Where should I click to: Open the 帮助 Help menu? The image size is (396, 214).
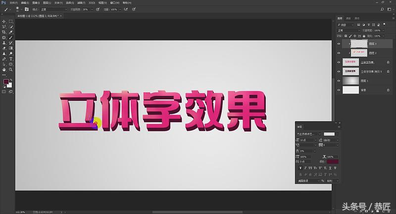[x=127, y=3]
